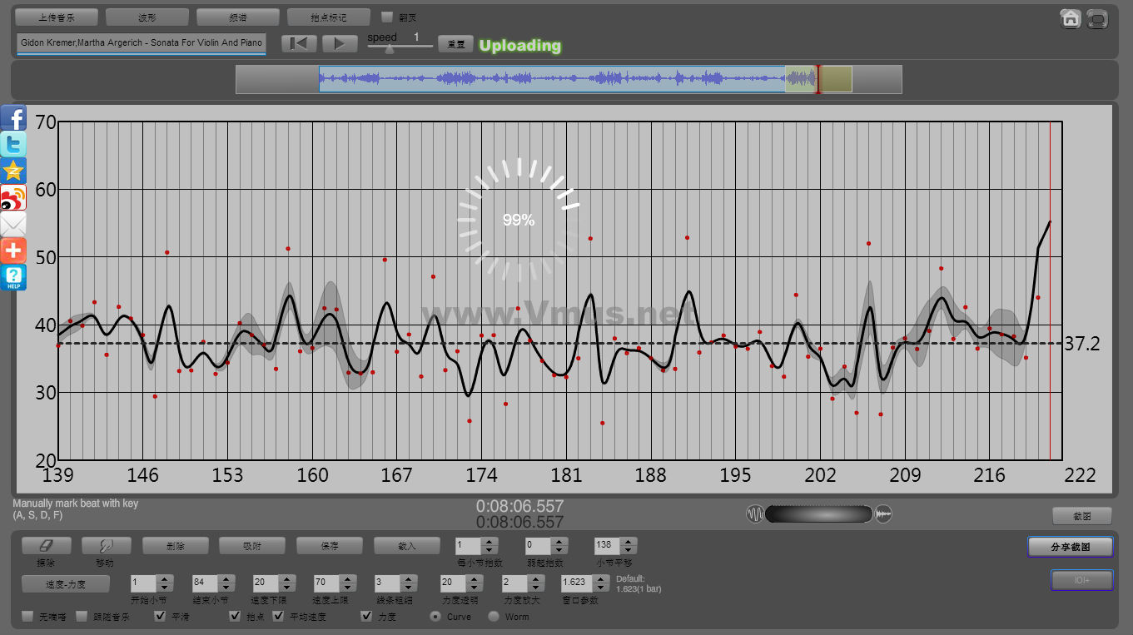Viewport: 1133px width, 635px height.
Task: Open the blue Help question-mark icon
Action: (13, 277)
